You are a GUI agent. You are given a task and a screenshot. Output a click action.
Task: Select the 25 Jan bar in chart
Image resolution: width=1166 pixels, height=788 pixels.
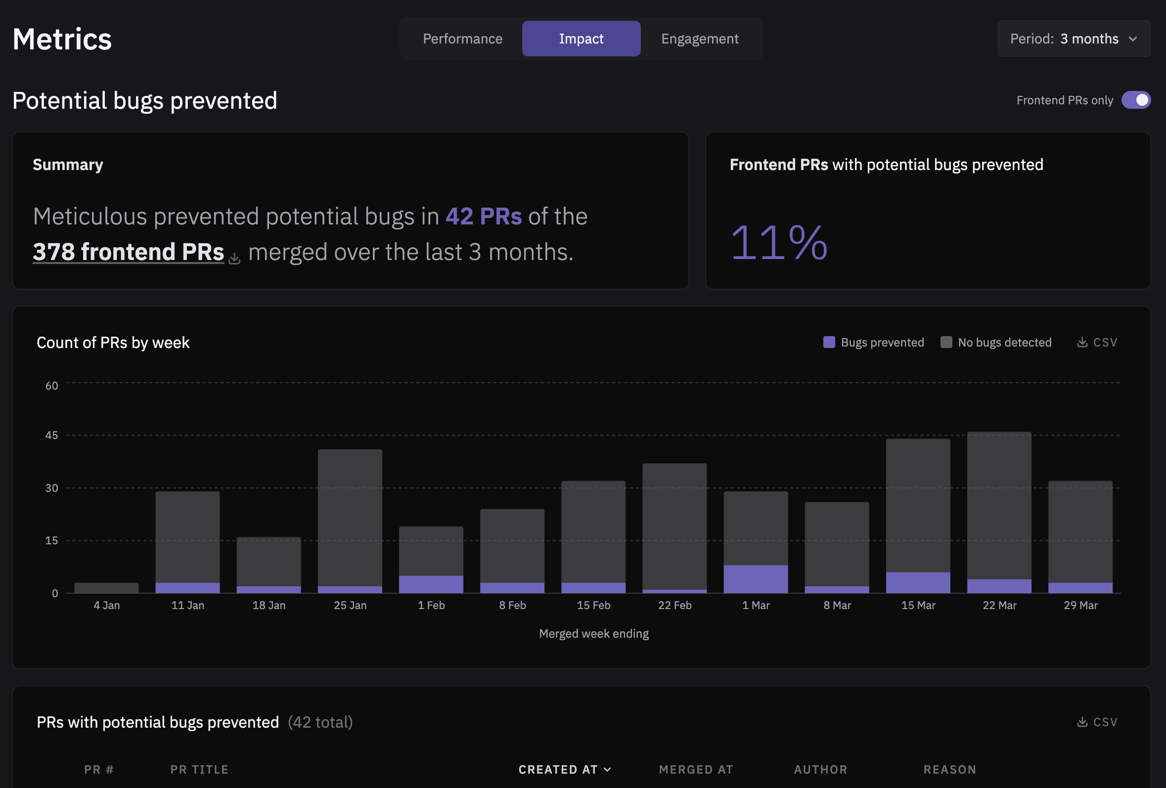(x=350, y=521)
